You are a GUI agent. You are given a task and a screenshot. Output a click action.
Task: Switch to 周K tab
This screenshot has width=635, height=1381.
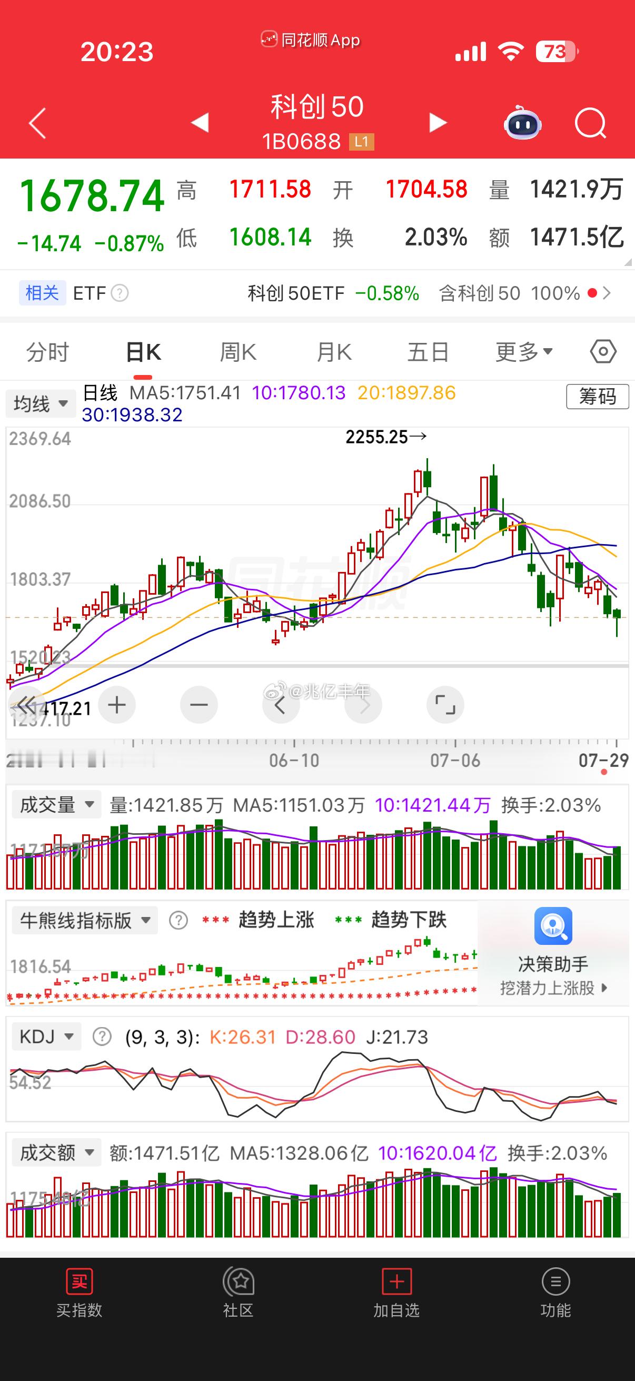238,352
